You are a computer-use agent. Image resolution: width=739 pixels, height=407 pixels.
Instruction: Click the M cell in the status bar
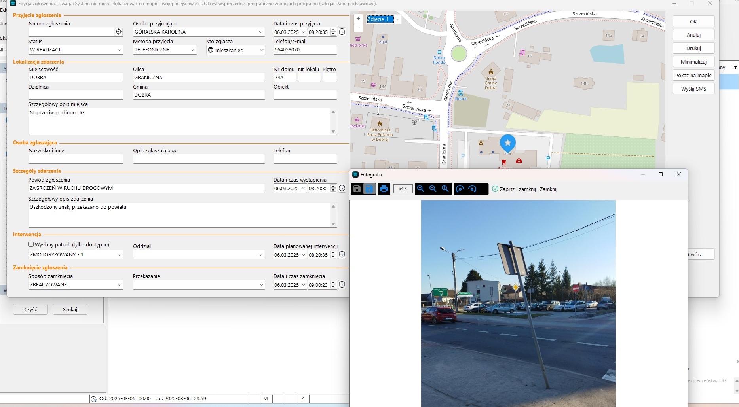pos(266,399)
